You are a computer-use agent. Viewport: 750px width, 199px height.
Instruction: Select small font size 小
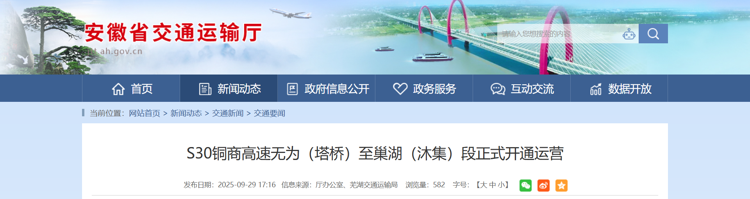(x=501, y=185)
